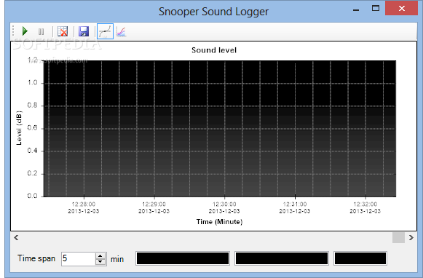Click the right scroll arrow under chart

(411, 237)
